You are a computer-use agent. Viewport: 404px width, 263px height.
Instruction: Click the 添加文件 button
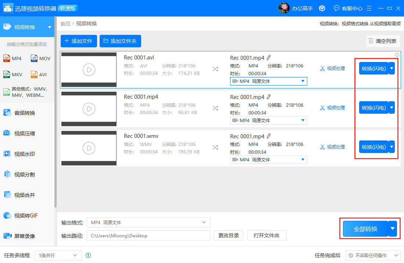(79, 41)
